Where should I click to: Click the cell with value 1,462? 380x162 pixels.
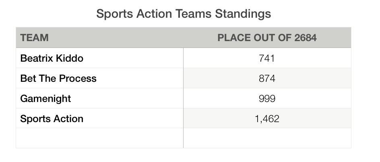tap(267, 118)
